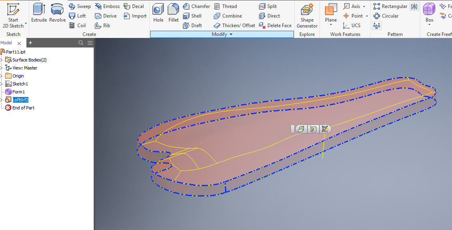Select the Fillet tool
This screenshot has height=230, width=452.
[173, 12]
